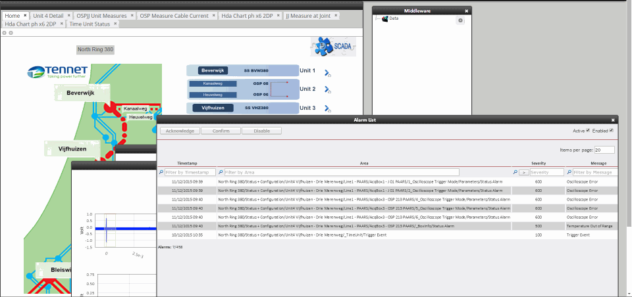Screen dimensions: 632x297
Task: Click the Message filter magnifier icon
Action: pyautogui.click(x=569, y=172)
